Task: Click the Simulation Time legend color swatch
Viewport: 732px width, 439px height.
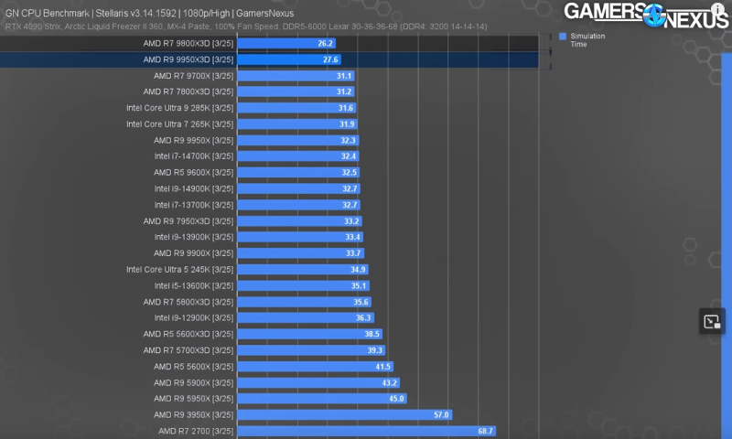Action: coord(563,37)
